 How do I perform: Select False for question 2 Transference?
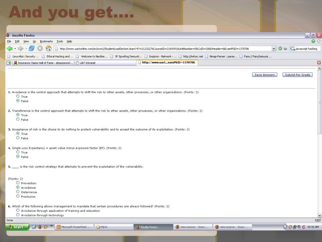pyautogui.click(x=18, y=119)
